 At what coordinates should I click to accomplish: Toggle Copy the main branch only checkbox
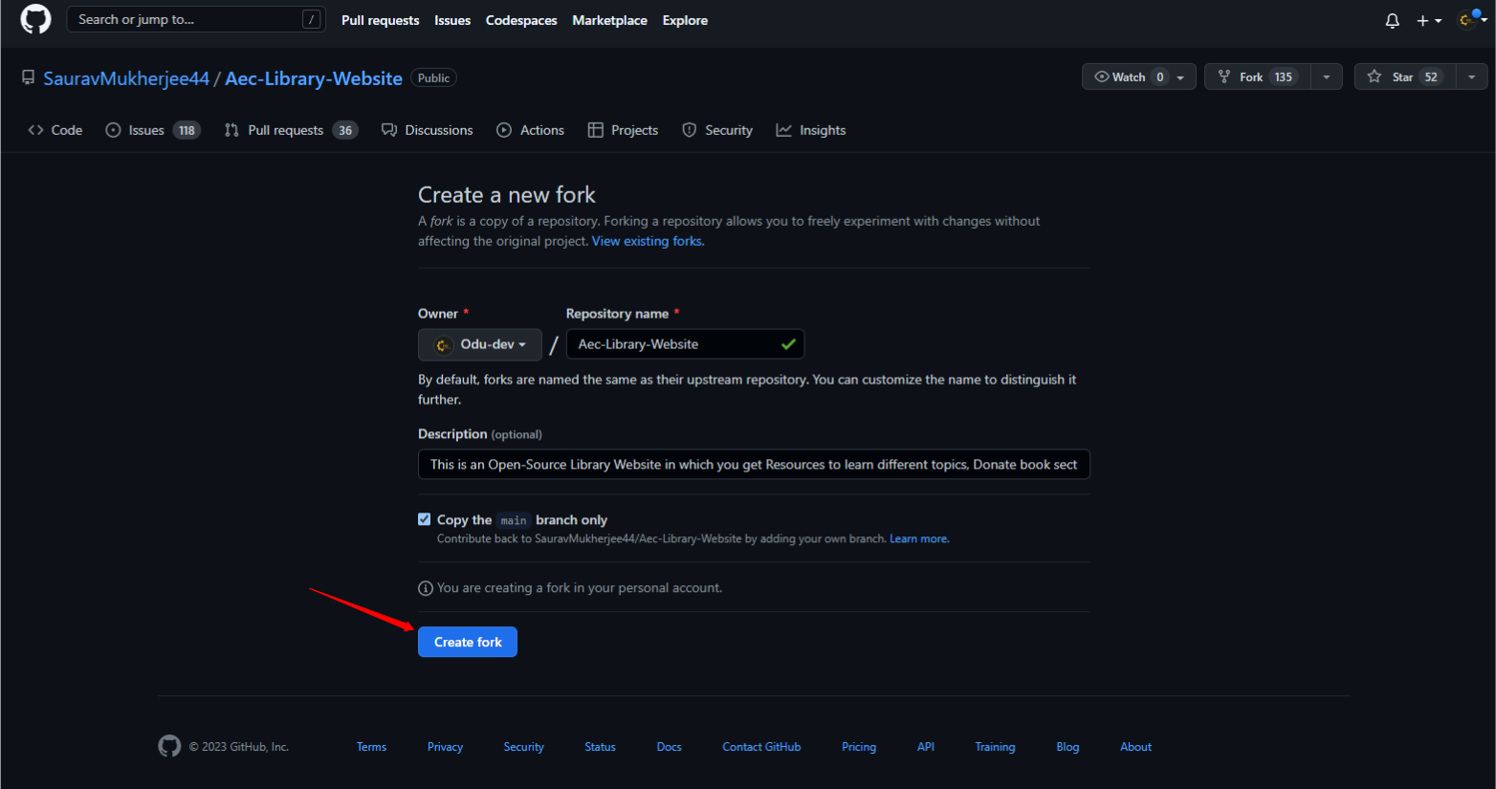(425, 519)
